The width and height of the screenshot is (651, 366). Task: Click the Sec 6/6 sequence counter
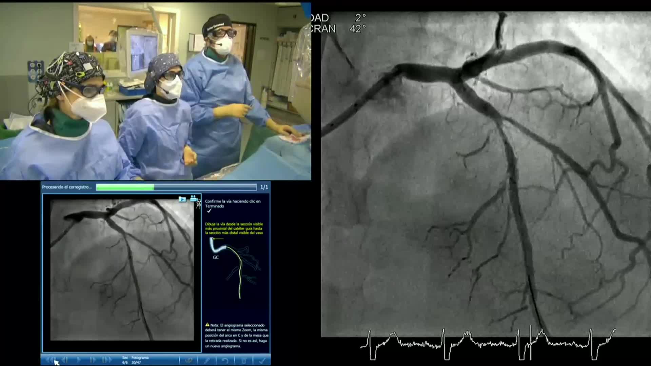tap(125, 360)
